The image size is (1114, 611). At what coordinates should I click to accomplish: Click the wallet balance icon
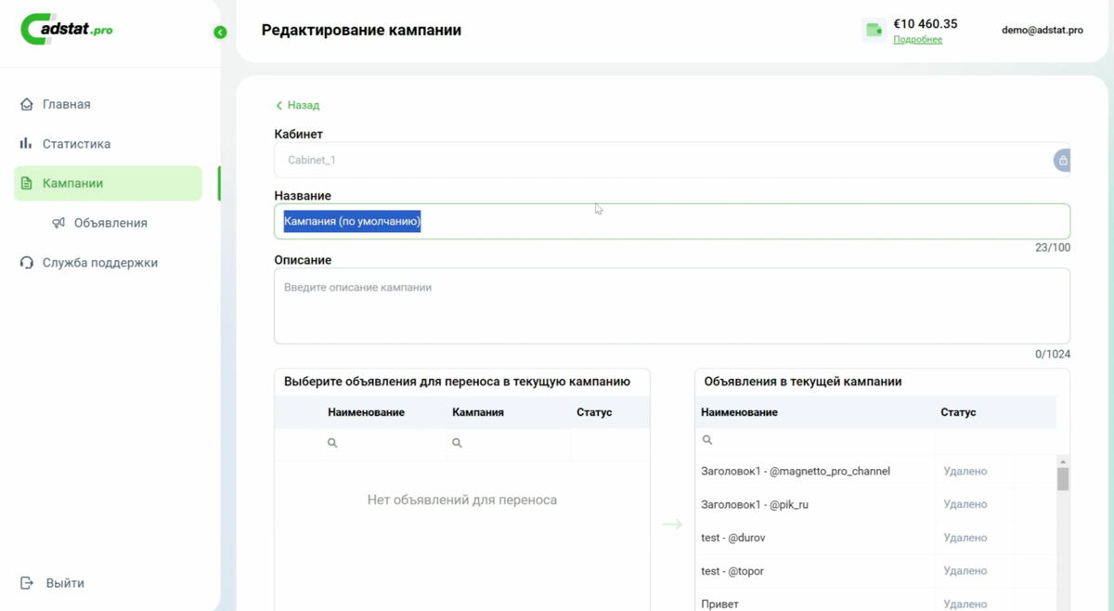(874, 31)
